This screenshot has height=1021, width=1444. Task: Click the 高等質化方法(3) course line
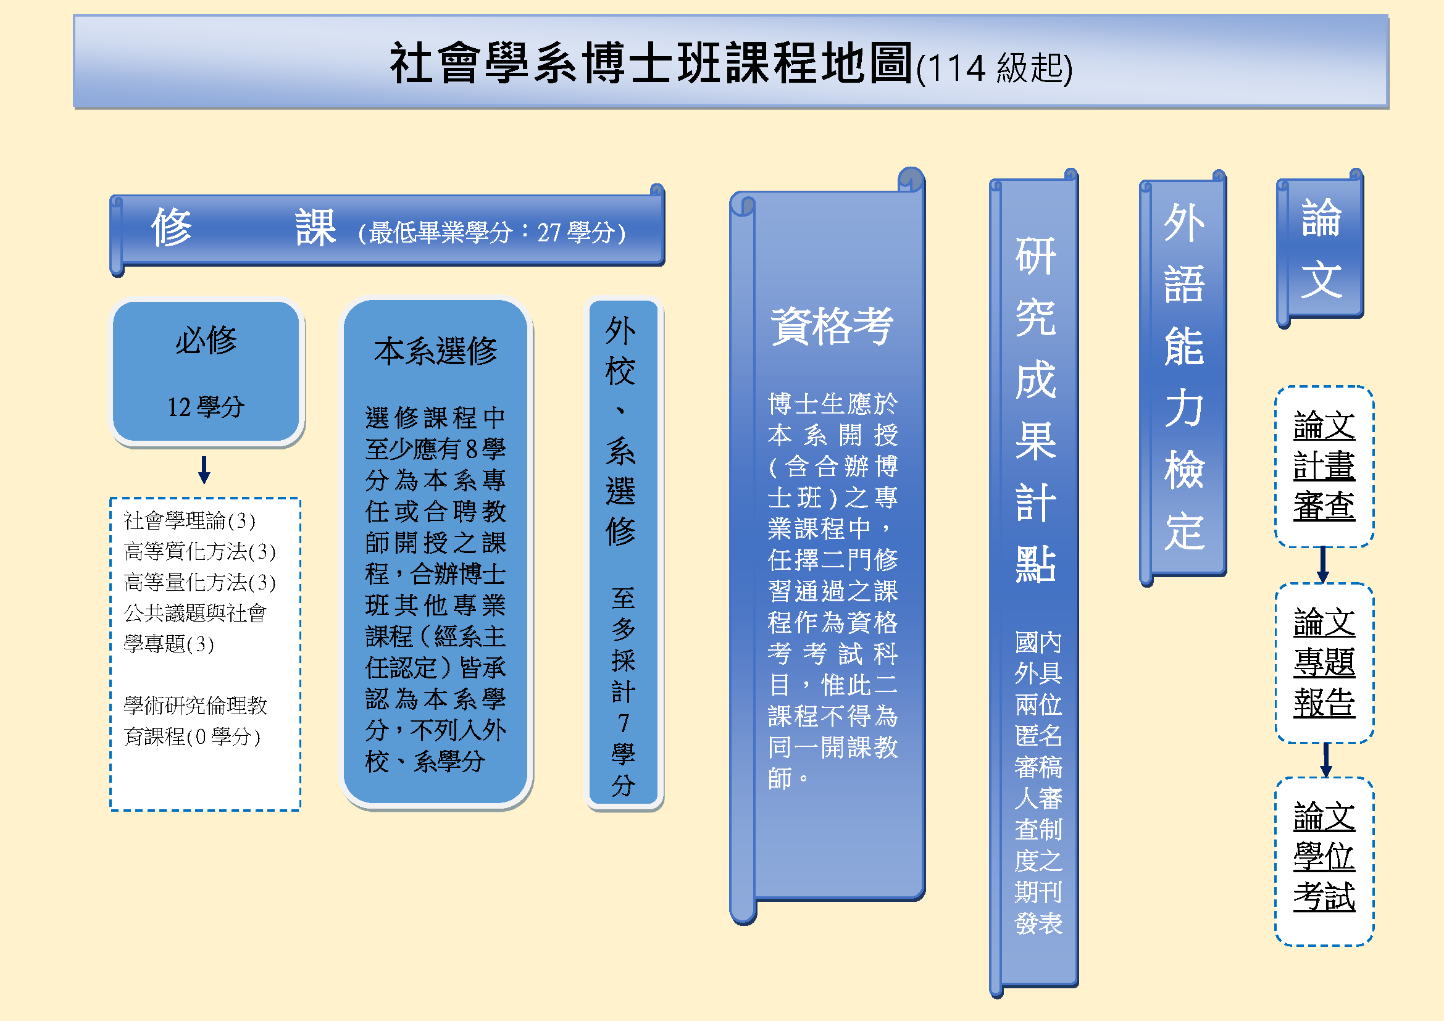pyautogui.click(x=199, y=551)
